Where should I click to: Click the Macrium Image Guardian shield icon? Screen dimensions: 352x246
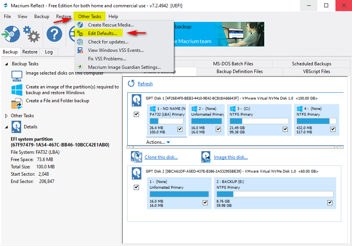tap(80, 67)
